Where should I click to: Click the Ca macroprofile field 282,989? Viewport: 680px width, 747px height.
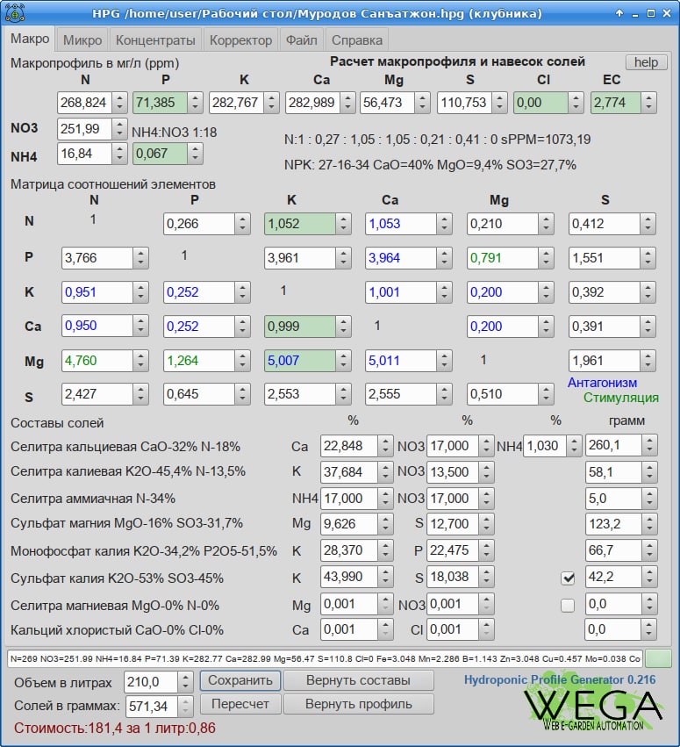(x=312, y=103)
